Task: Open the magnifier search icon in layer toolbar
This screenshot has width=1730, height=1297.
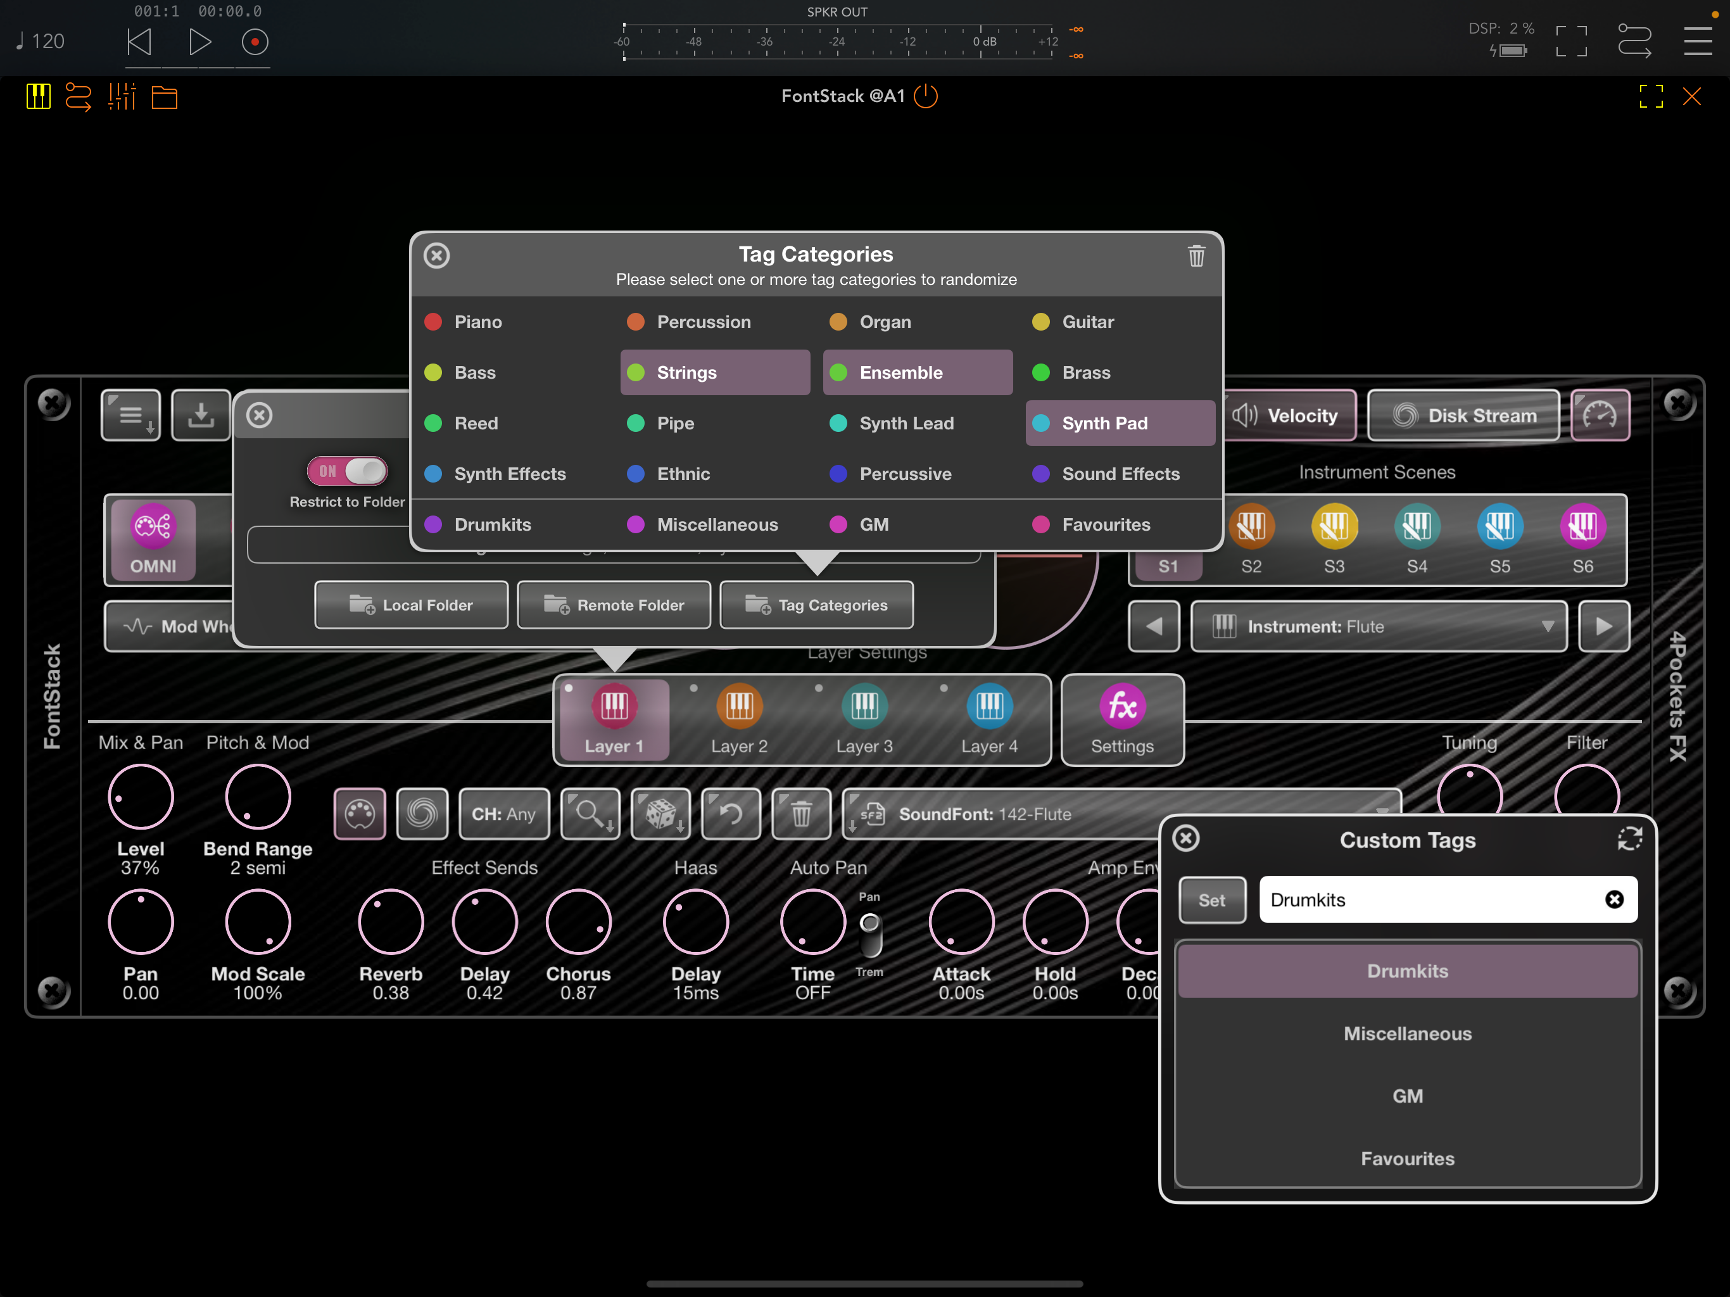Action: tap(590, 814)
